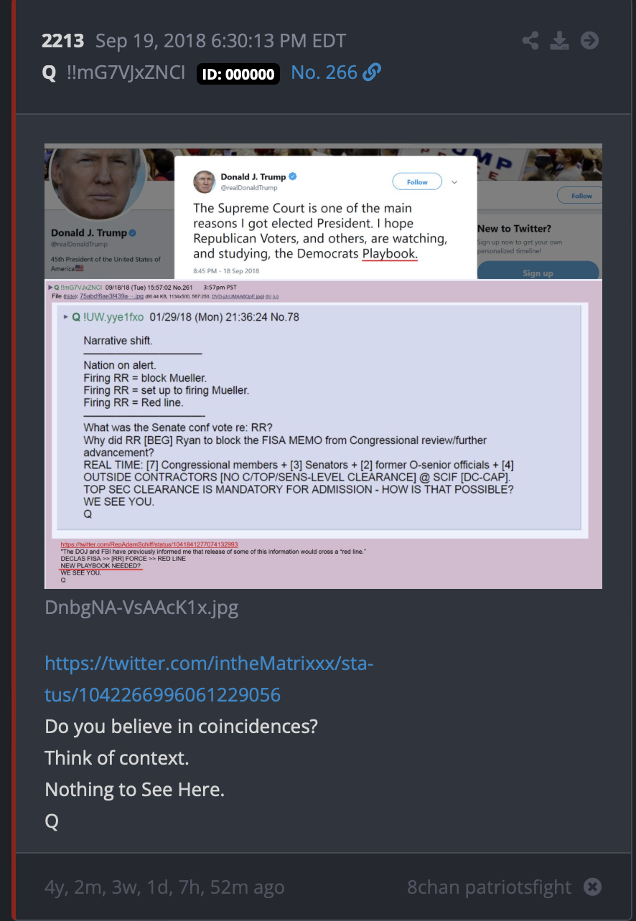
Task: Expand triangle beside Q !UW.yye1fxo post
Action: [x=66, y=316]
